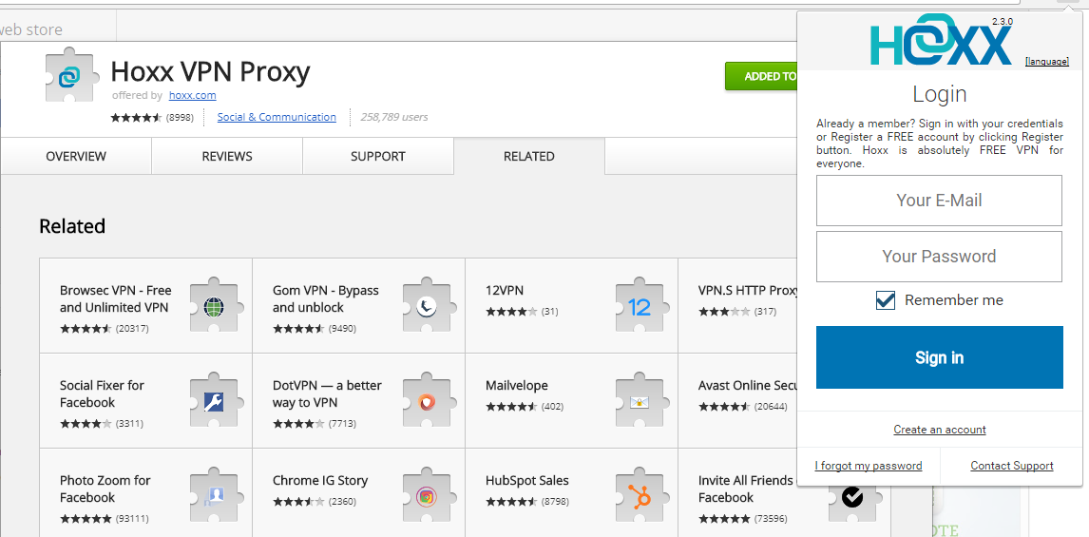Switch to the Reviews tab
Image resolution: width=1089 pixels, height=537 pixels.
tap(227, 157)
